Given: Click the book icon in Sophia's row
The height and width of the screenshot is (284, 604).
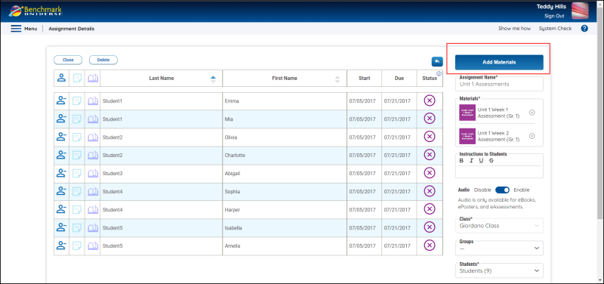Looking at the screenshot, I should [92, 192].
